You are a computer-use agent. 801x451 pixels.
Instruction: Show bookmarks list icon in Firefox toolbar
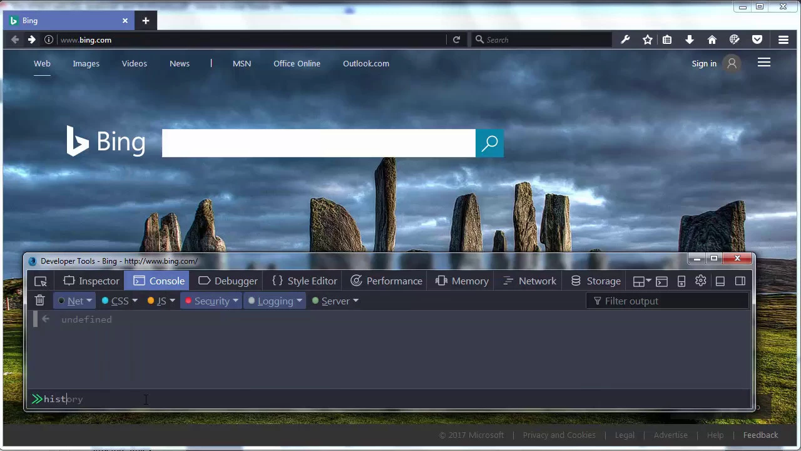pyautogui.click(x=667, y=39)
